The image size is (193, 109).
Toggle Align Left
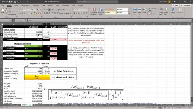(45, 13)
